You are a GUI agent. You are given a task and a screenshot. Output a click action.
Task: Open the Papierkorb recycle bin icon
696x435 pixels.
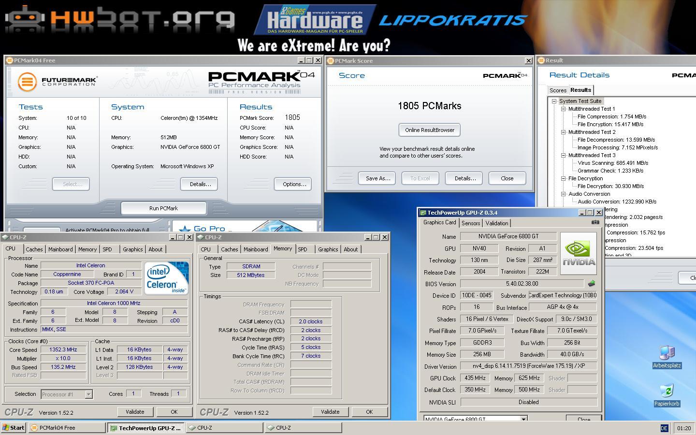click(x=667, y=395)
